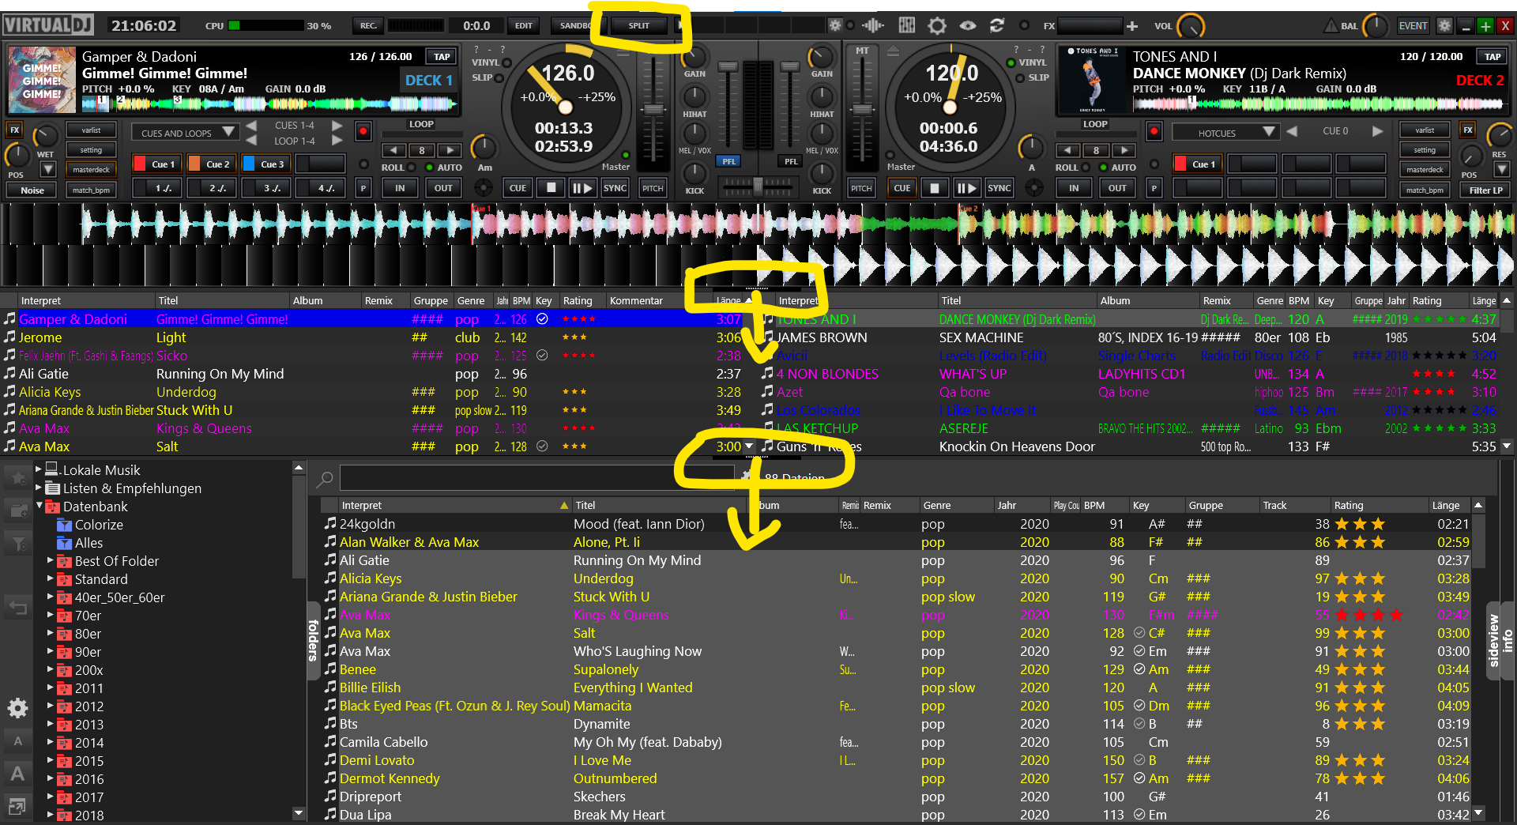Image resolution: width=1517 pixels, height=825 pixels.
Task: Click deck 2 red record cue button
Action: [x=1154, y=130]
